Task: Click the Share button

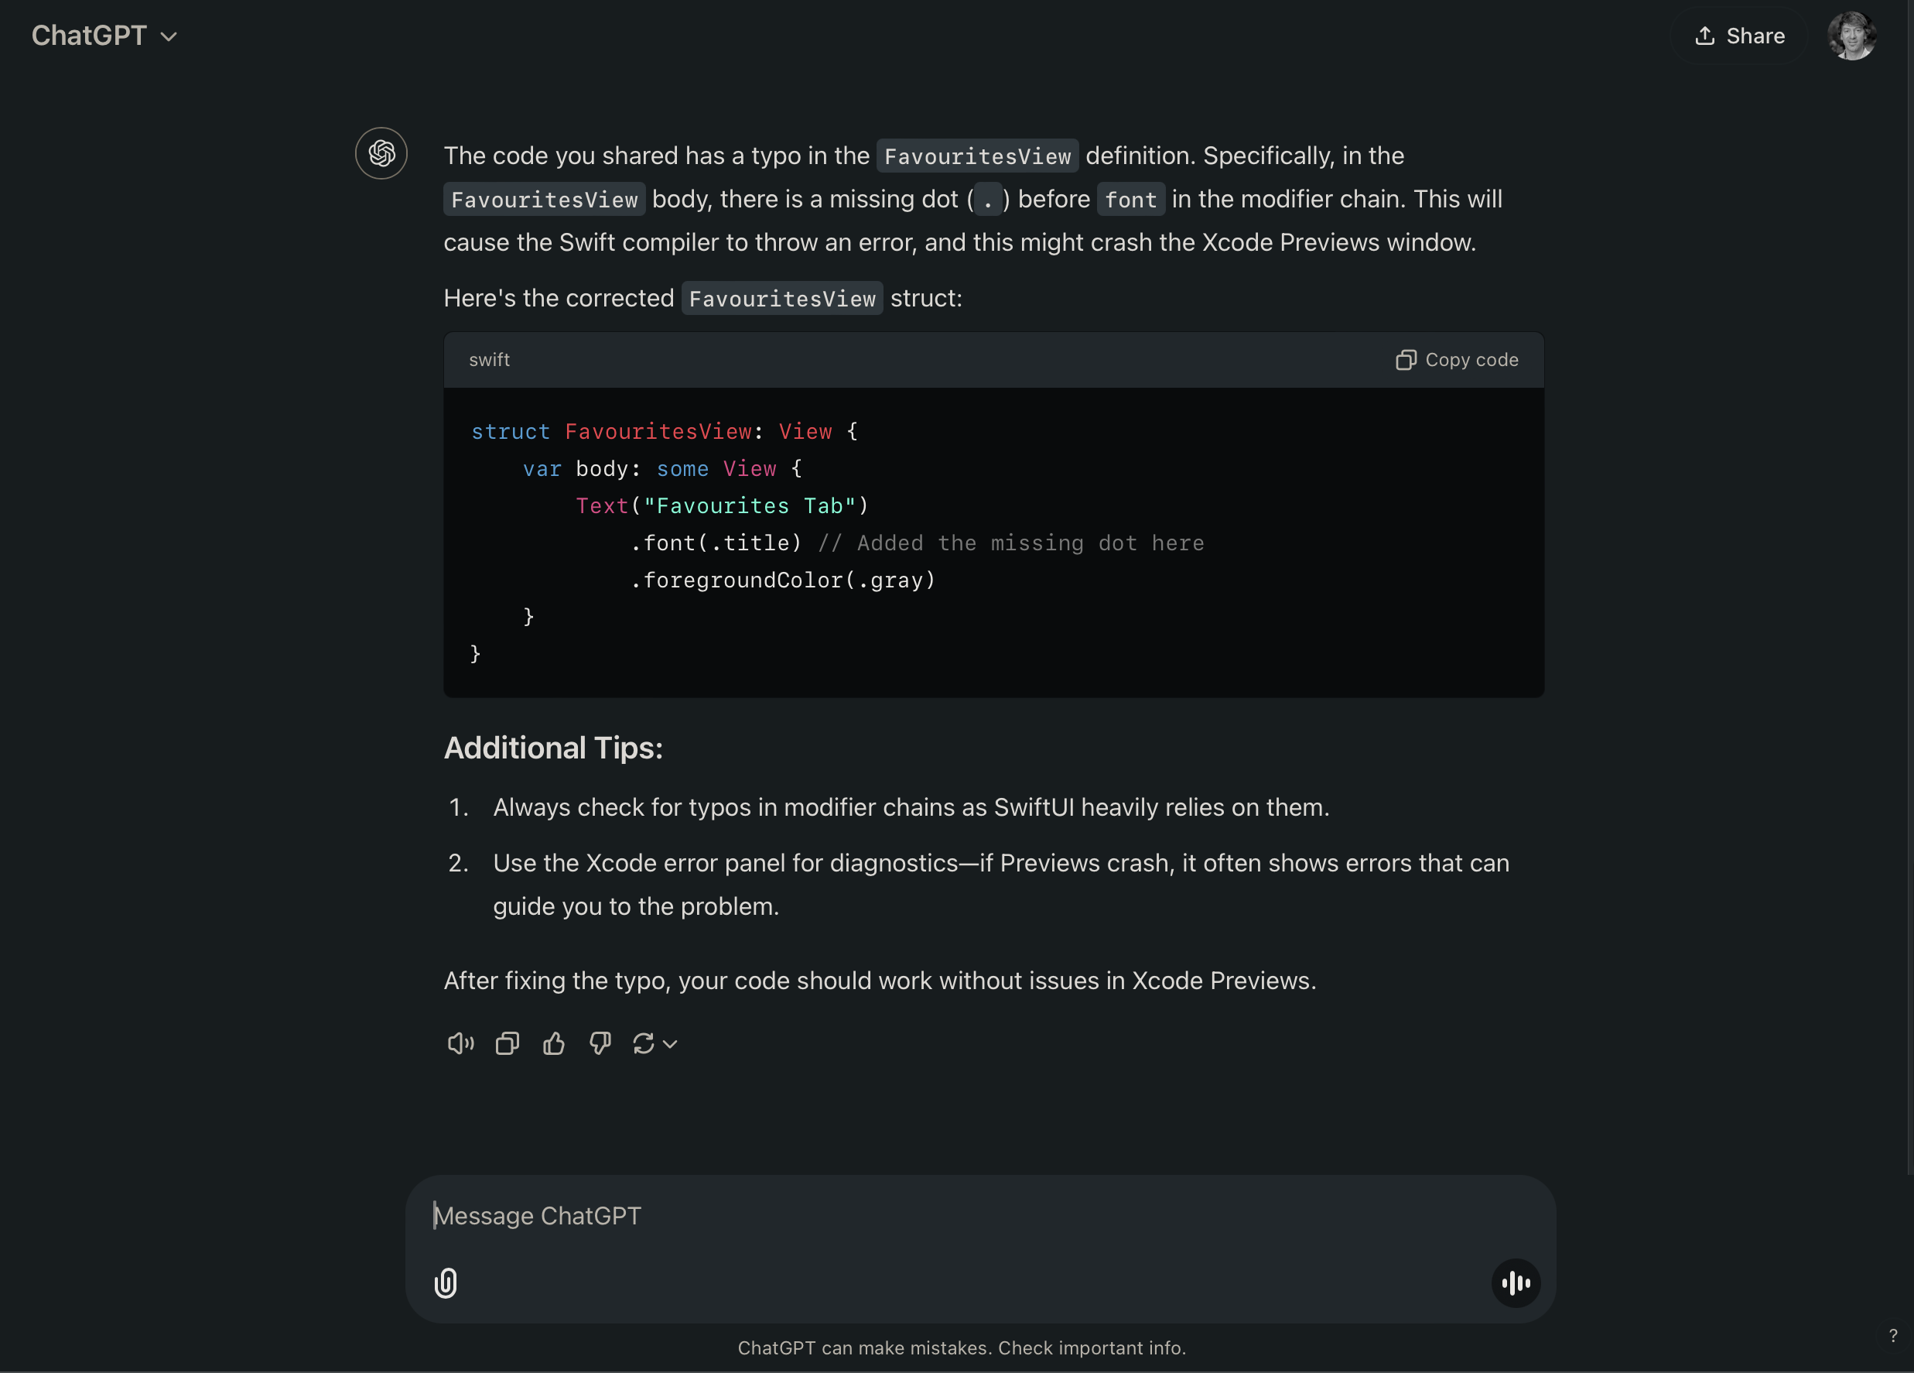Action: click(x=1740, y=36)
